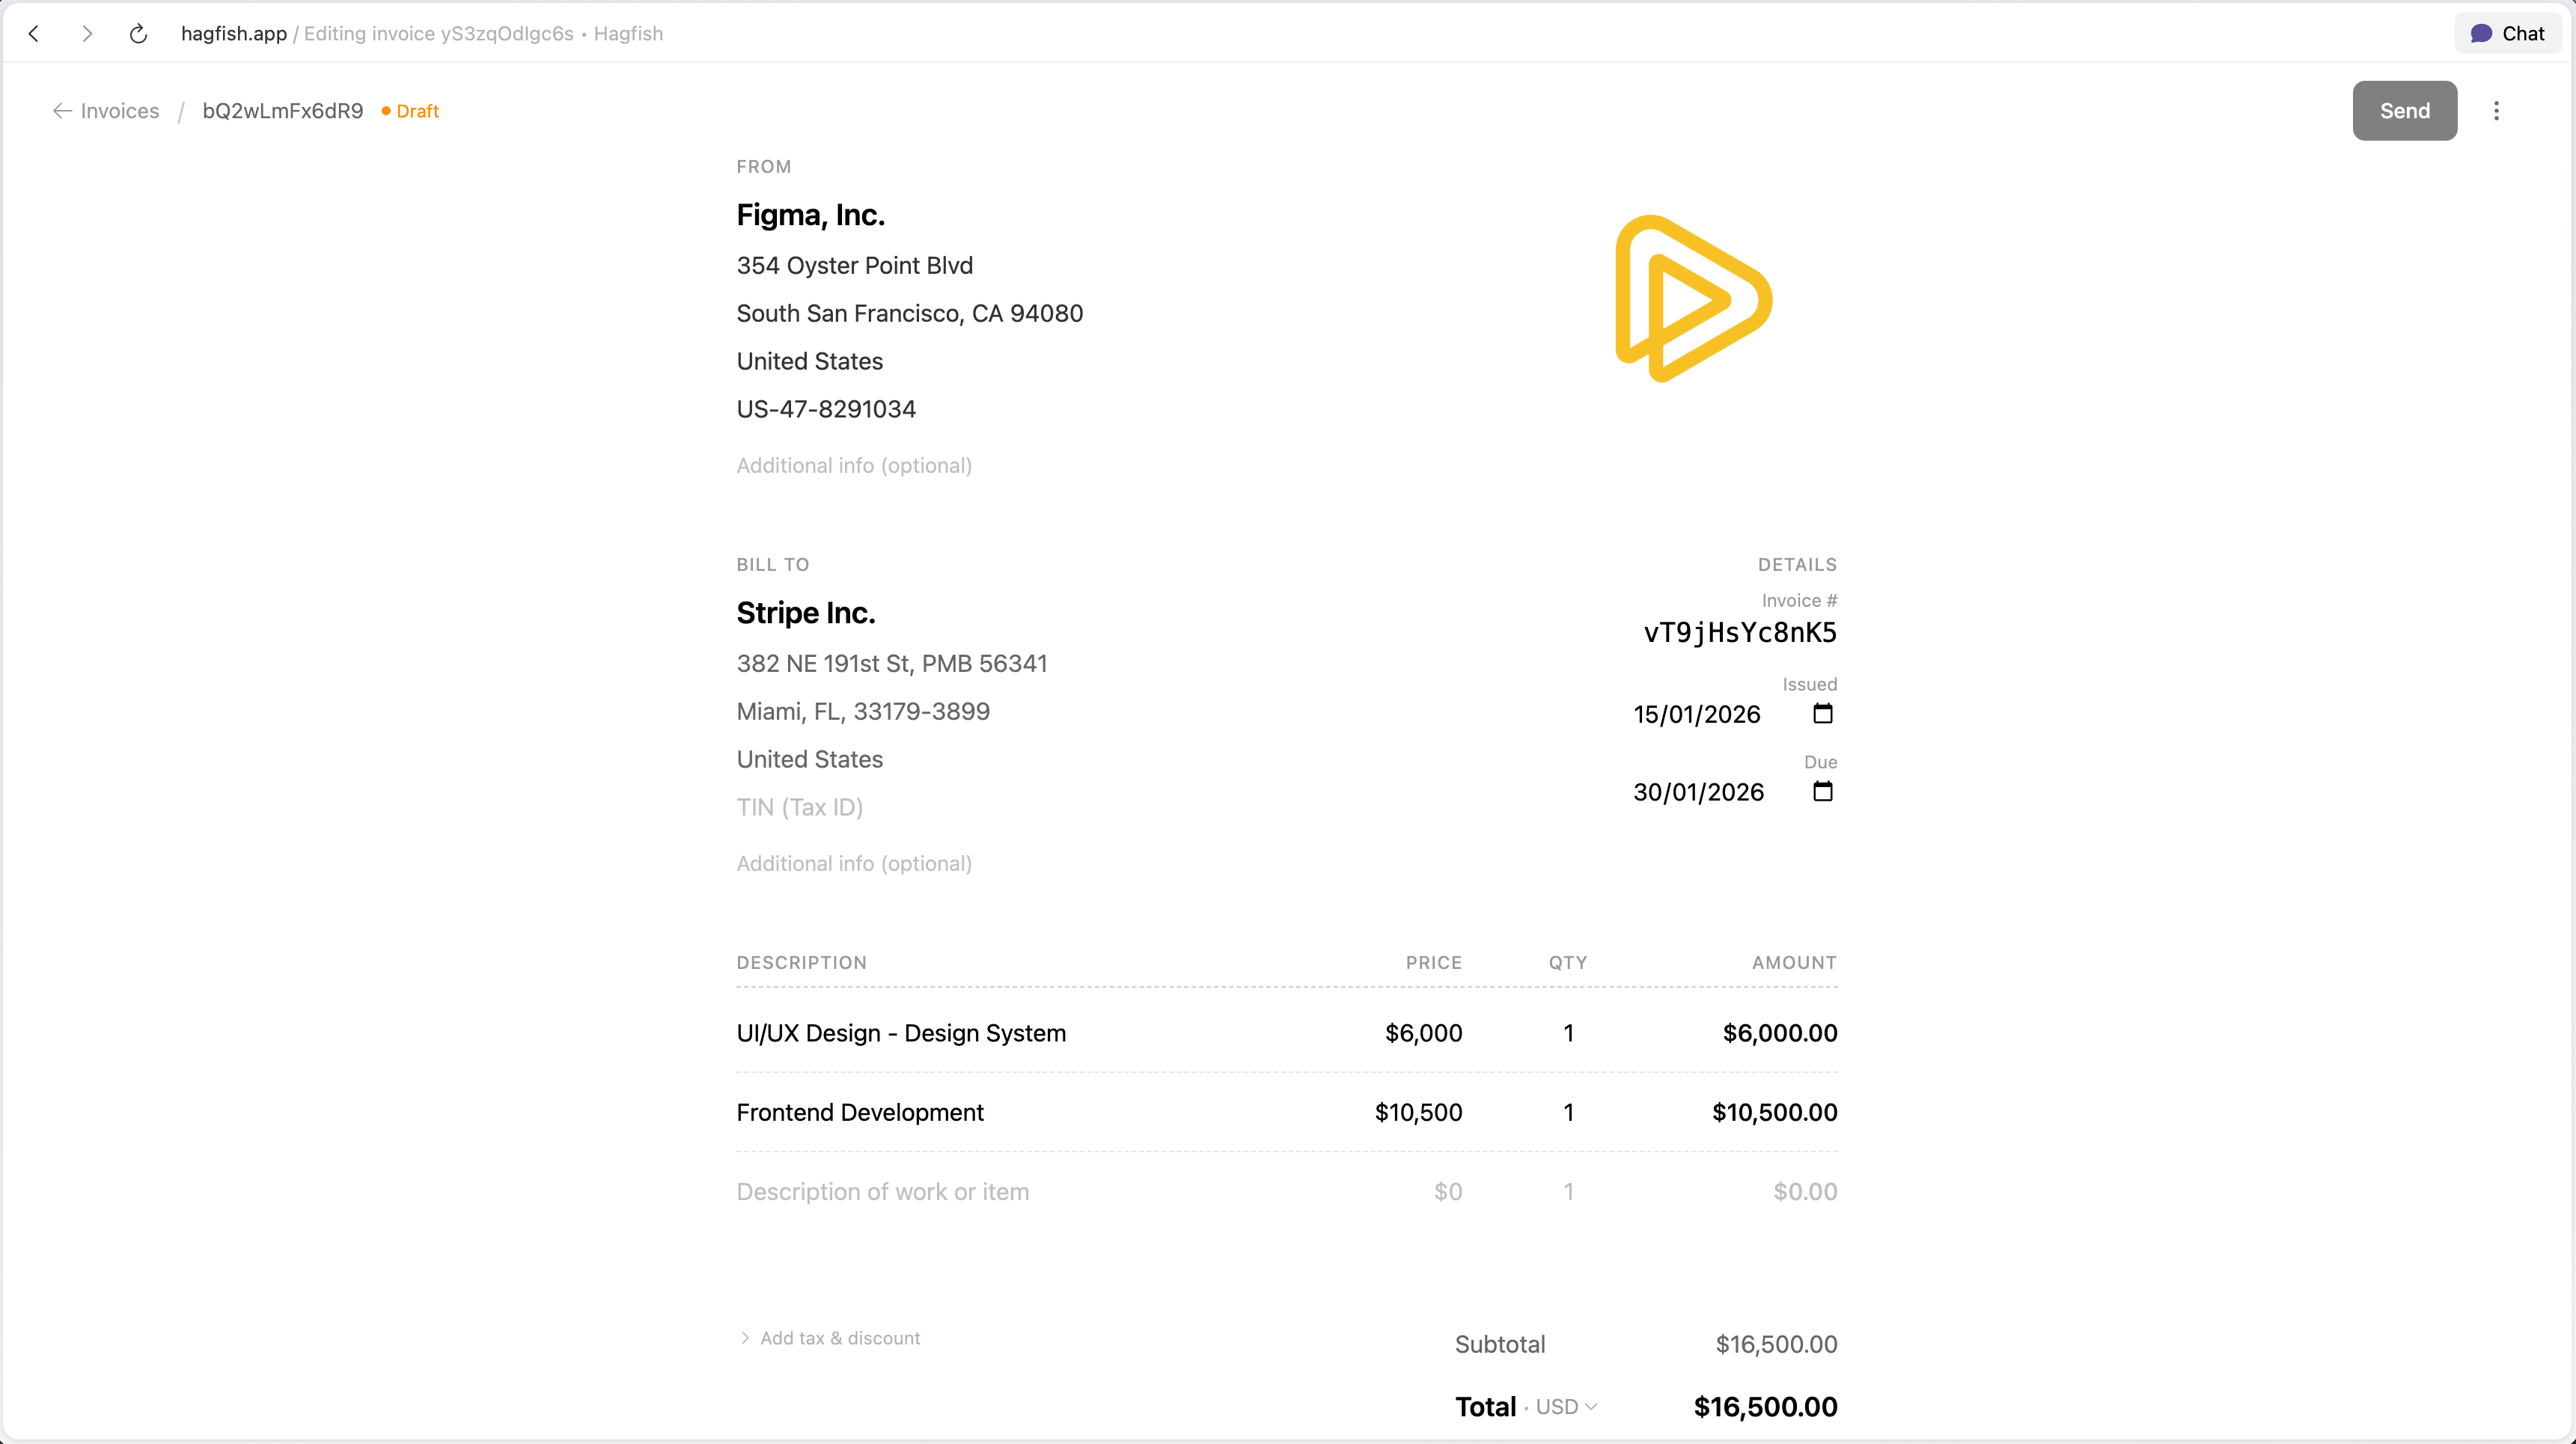Edit the Frontend Development line item price

click(x=1418, y=1112)
